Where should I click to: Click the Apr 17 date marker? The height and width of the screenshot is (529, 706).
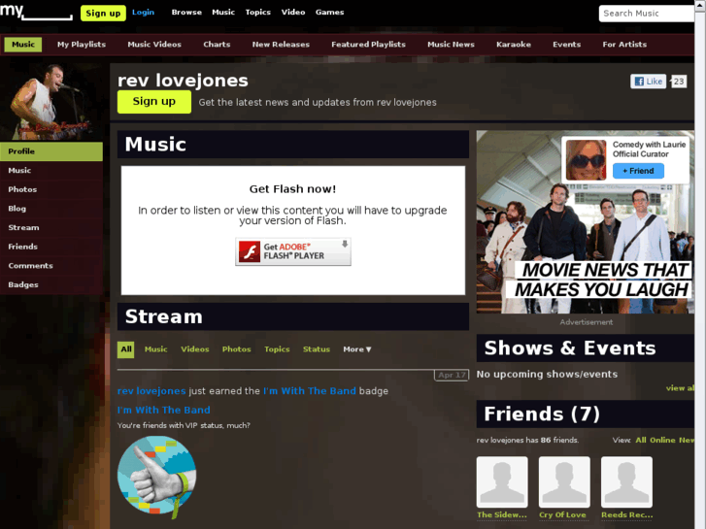click(x=452, y=375)
